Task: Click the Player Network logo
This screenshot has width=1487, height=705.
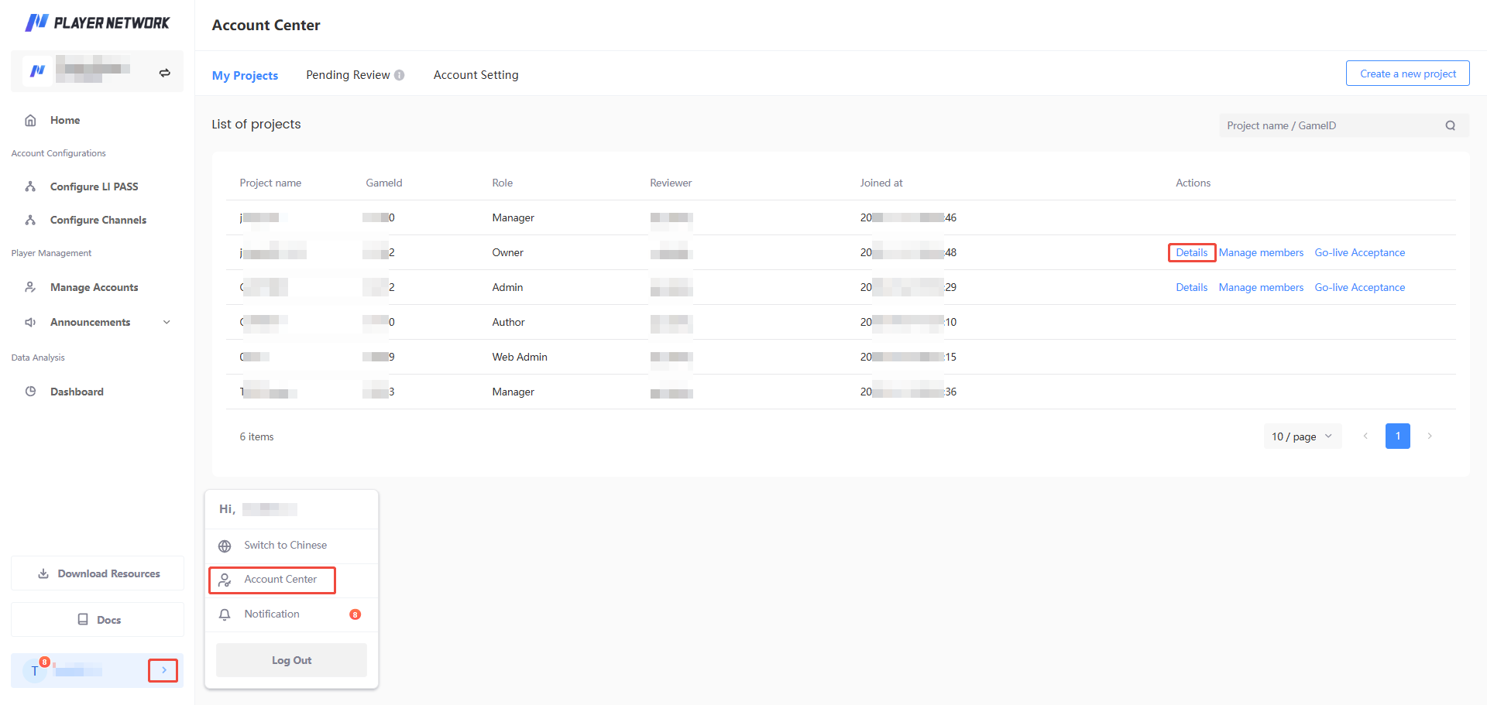Action: pyautogui.click(x=97, y=22)
